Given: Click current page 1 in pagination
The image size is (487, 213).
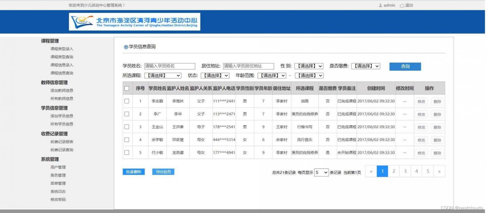Looking at the screenshot, I should tap(382, 171).
